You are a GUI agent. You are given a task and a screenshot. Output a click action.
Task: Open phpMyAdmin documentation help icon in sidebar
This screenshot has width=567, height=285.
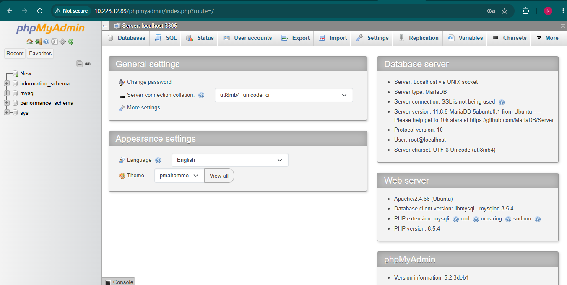46,41
